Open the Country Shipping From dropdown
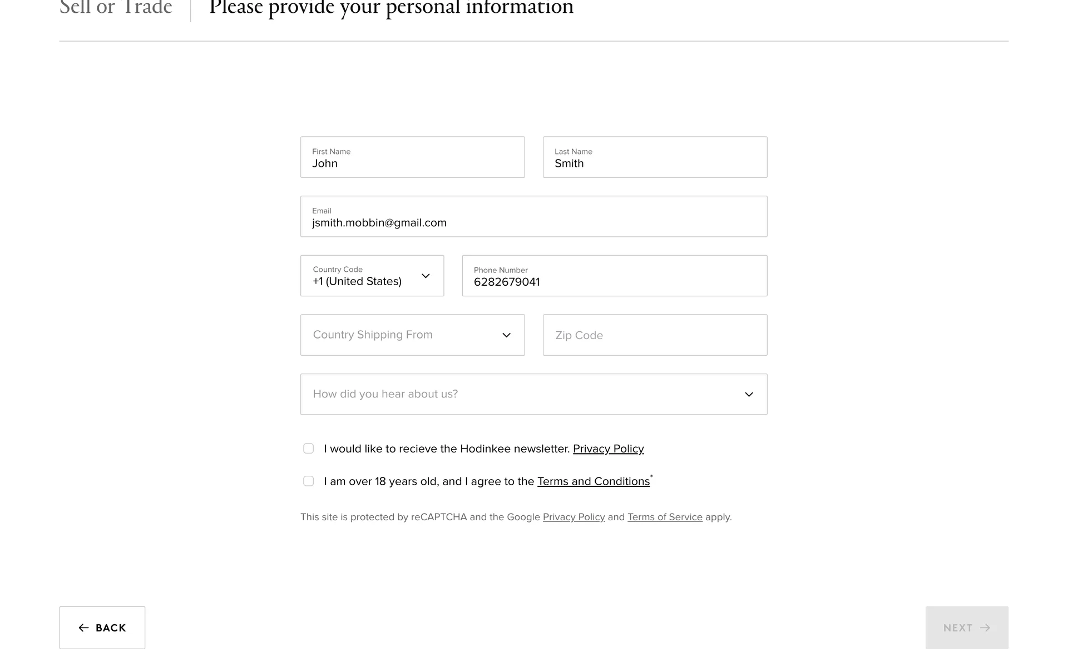Image resolution: width=1068 pixels, height=667 pixels. 412,335
